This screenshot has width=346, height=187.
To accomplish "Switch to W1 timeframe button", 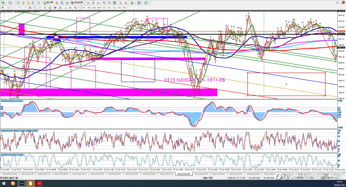I will pyautogui.click(x=119, y=8).
